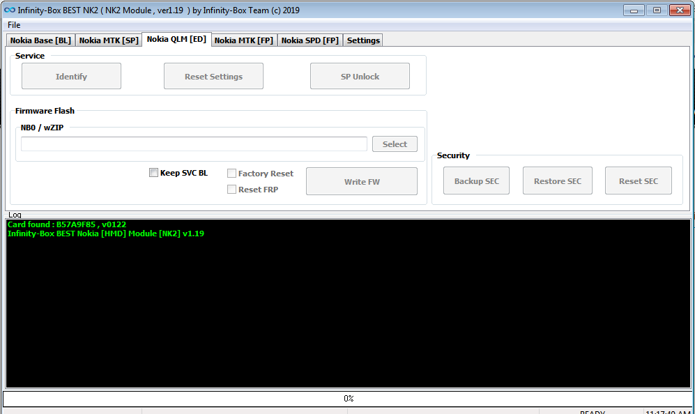The height and width of the screenshot is (414, 695).
Task: Switch to the Nokia Base [BL] tab
Action: (40, 40)
